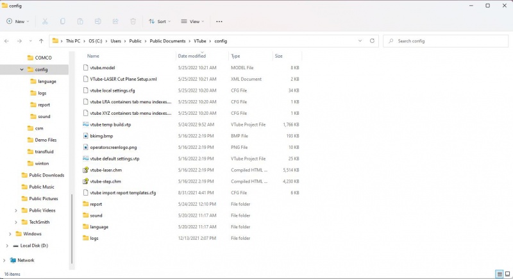Select Public Downloads in the tree
513x279 pixels.
click(x=43, y=175)
